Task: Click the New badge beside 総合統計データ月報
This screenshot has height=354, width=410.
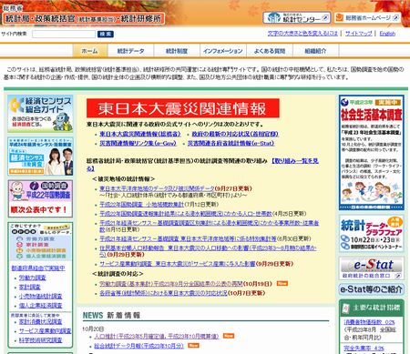Action: (x=193, y=345)
